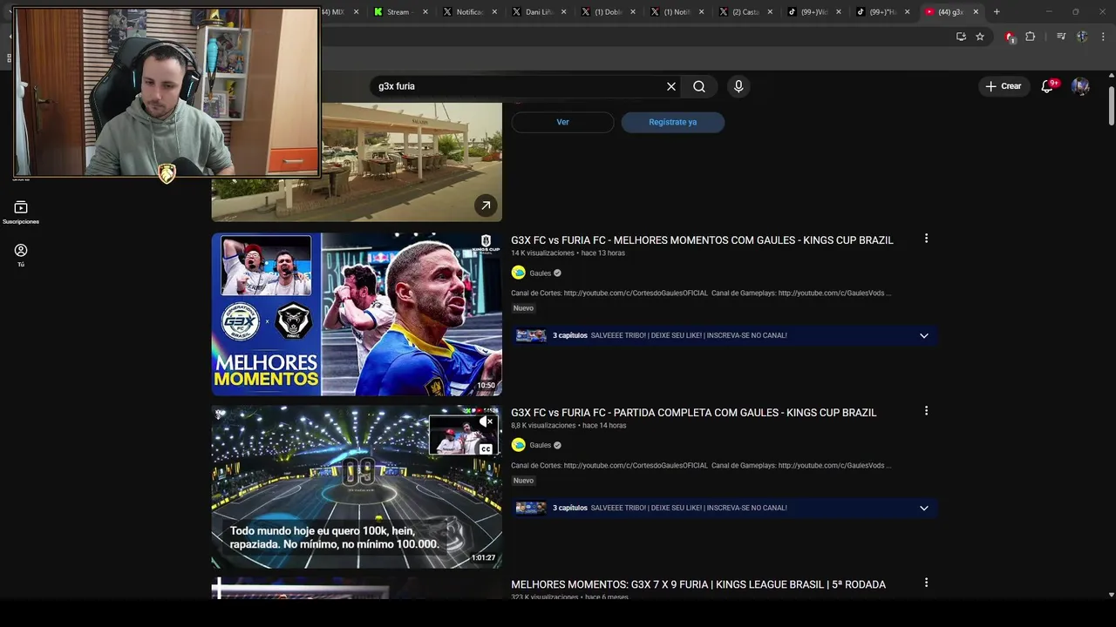
Task: Bookmark this page with the star icon
Action: coord(980,37)
